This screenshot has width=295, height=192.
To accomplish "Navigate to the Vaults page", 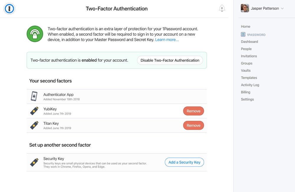I will tap(245, 70).
